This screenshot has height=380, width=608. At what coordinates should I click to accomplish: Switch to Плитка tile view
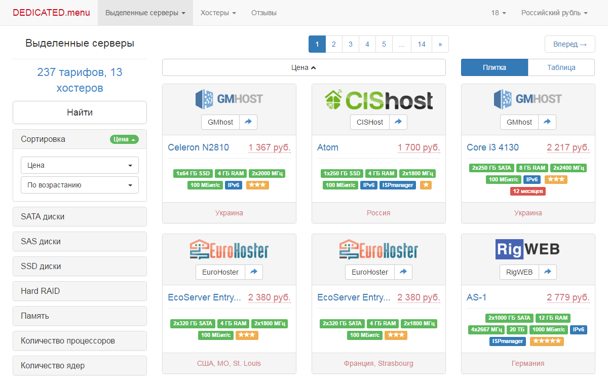[x=495, y=67]
